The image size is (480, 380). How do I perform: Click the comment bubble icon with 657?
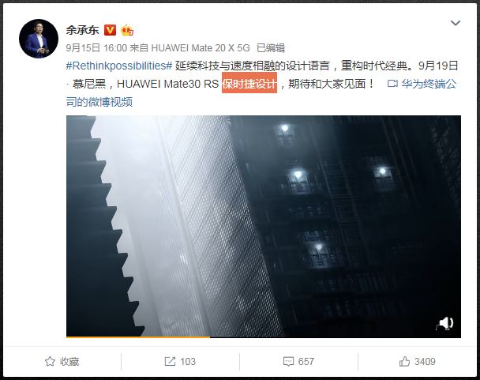pos(288,362)
